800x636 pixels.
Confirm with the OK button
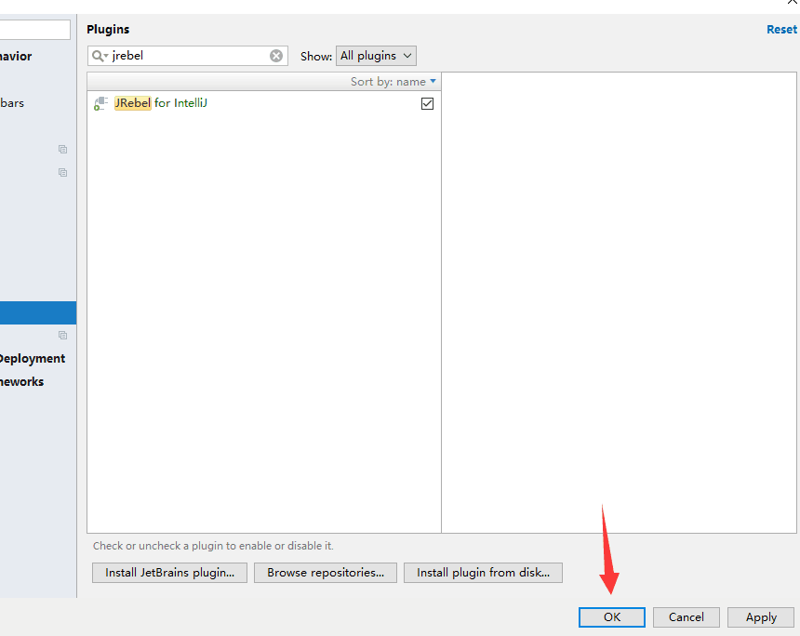(612, 617)
